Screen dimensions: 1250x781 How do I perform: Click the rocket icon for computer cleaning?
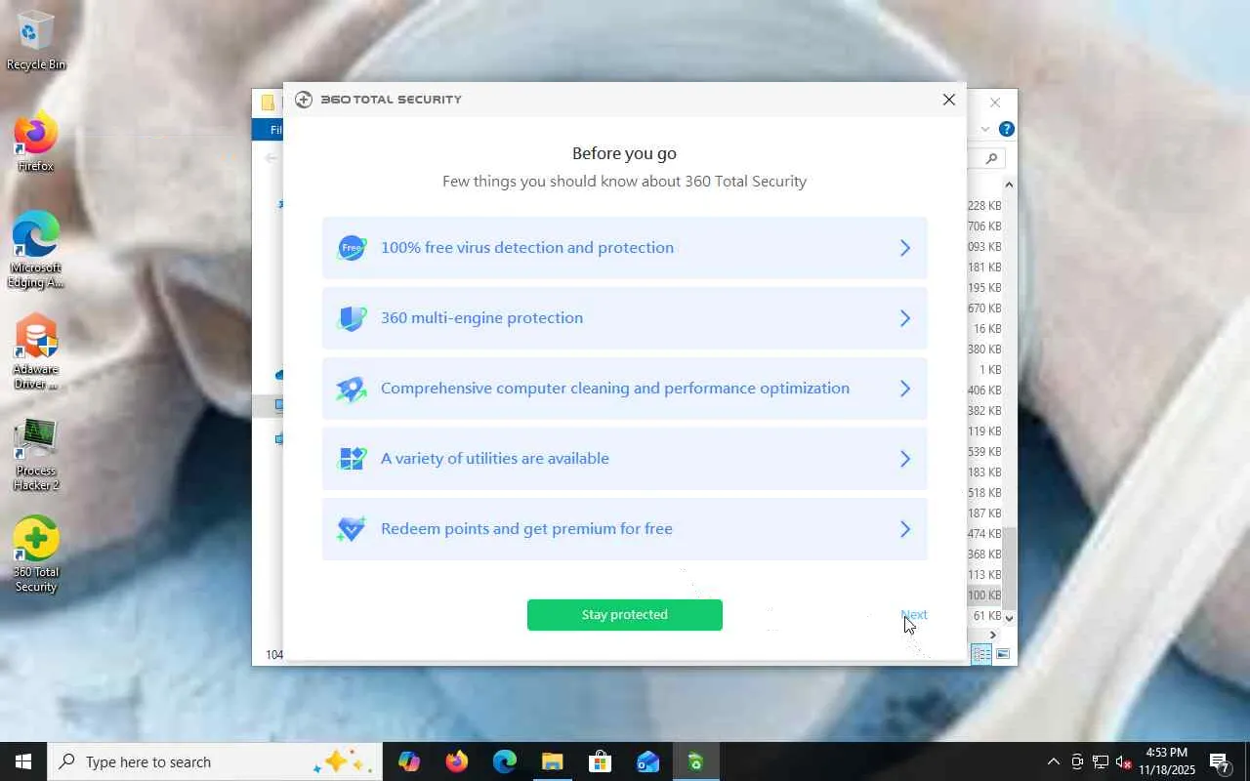pyautogui.click(x=352, y=389)
